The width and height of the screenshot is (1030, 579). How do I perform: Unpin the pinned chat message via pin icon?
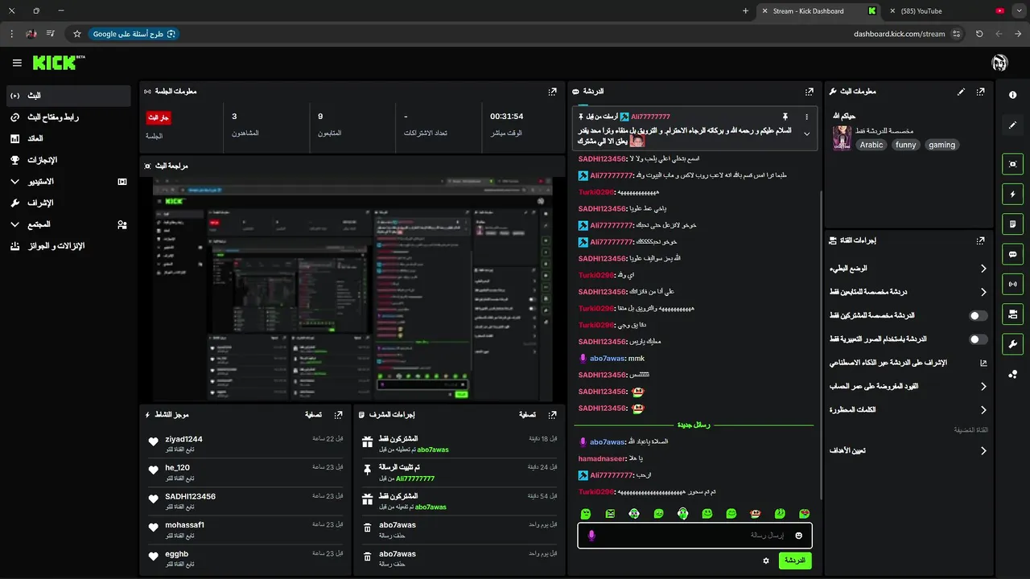tap(785, 117)
